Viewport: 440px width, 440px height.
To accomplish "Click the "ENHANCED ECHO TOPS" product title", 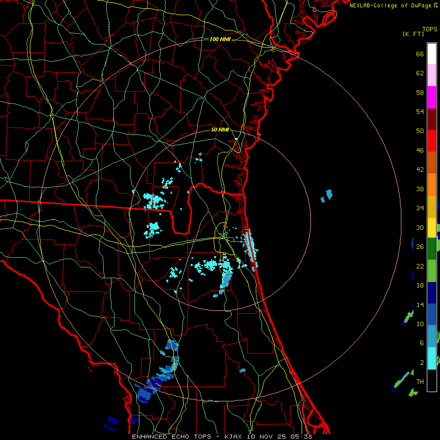I will point(172,437).
